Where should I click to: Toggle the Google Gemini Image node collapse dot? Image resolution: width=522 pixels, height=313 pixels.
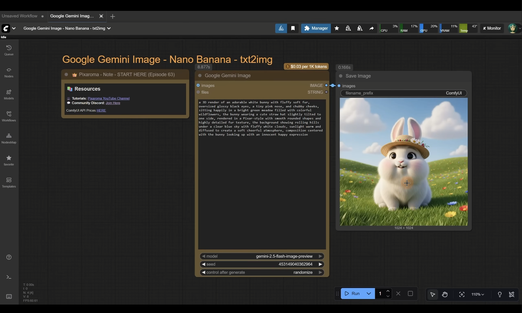click(200, 76)
